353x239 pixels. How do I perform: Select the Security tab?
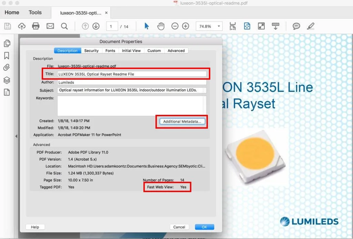91,51
